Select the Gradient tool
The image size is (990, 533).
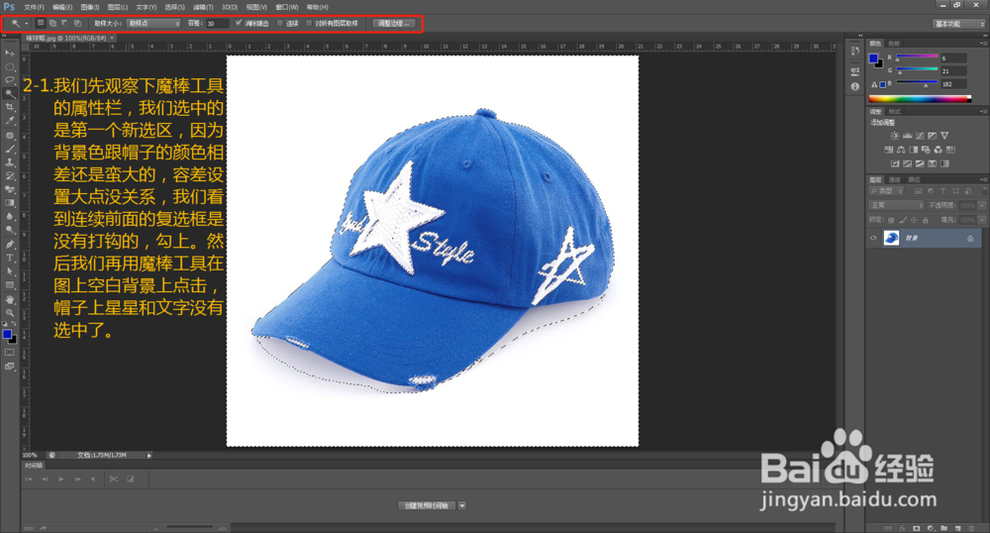pos(10,203)
